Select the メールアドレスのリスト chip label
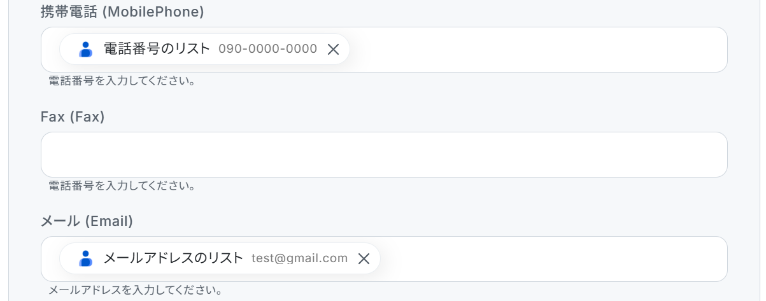Image resolution: width=766 pixels, height=301 pixels. pyautogui.click(x=173, y=258)
